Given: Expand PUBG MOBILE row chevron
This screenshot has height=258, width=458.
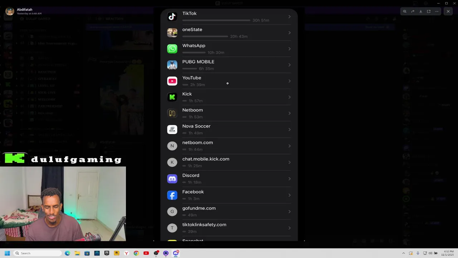Looking at the screenshot, I should [x=289, y=65].
